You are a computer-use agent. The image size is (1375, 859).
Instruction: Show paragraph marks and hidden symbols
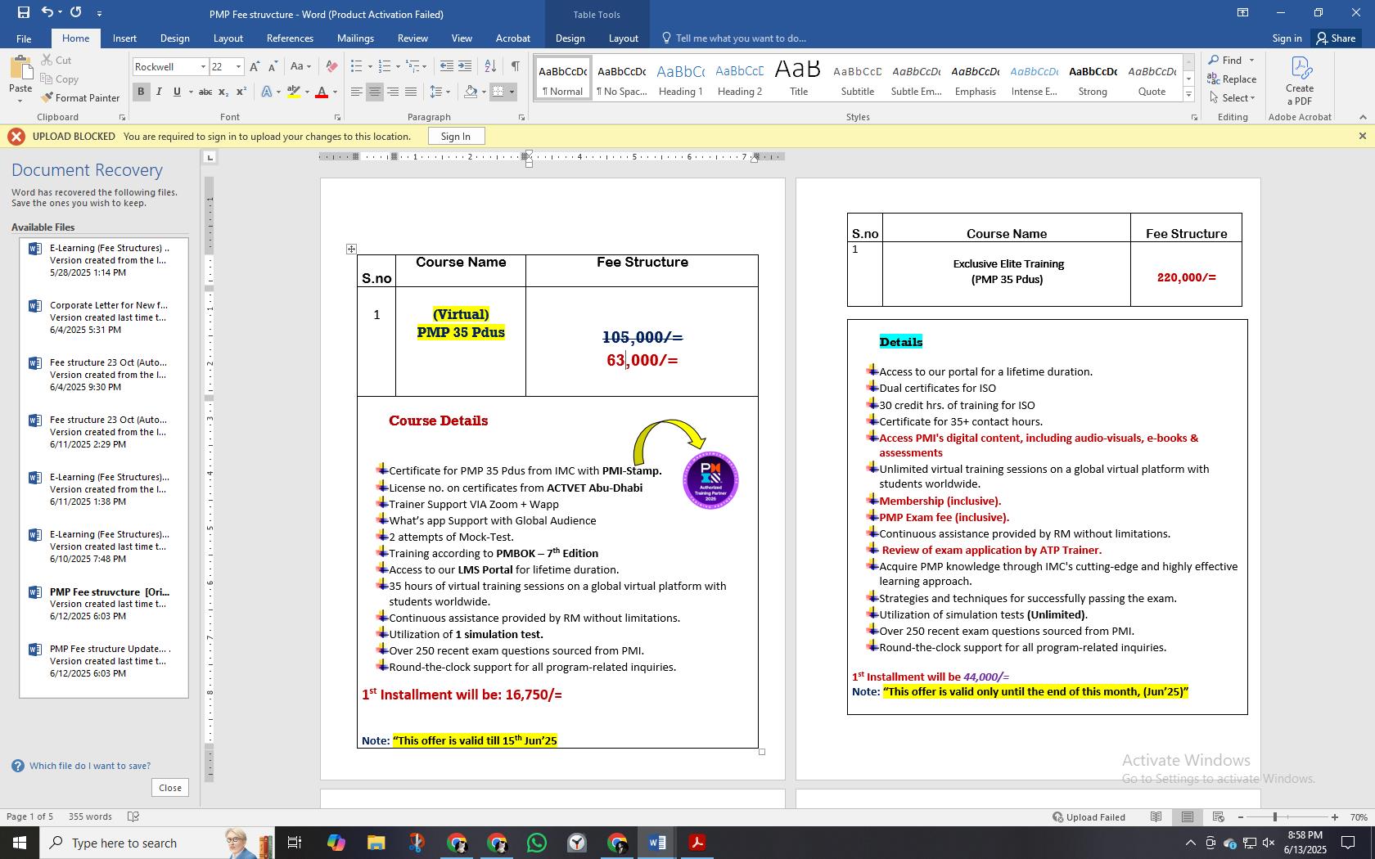(515, 67)
